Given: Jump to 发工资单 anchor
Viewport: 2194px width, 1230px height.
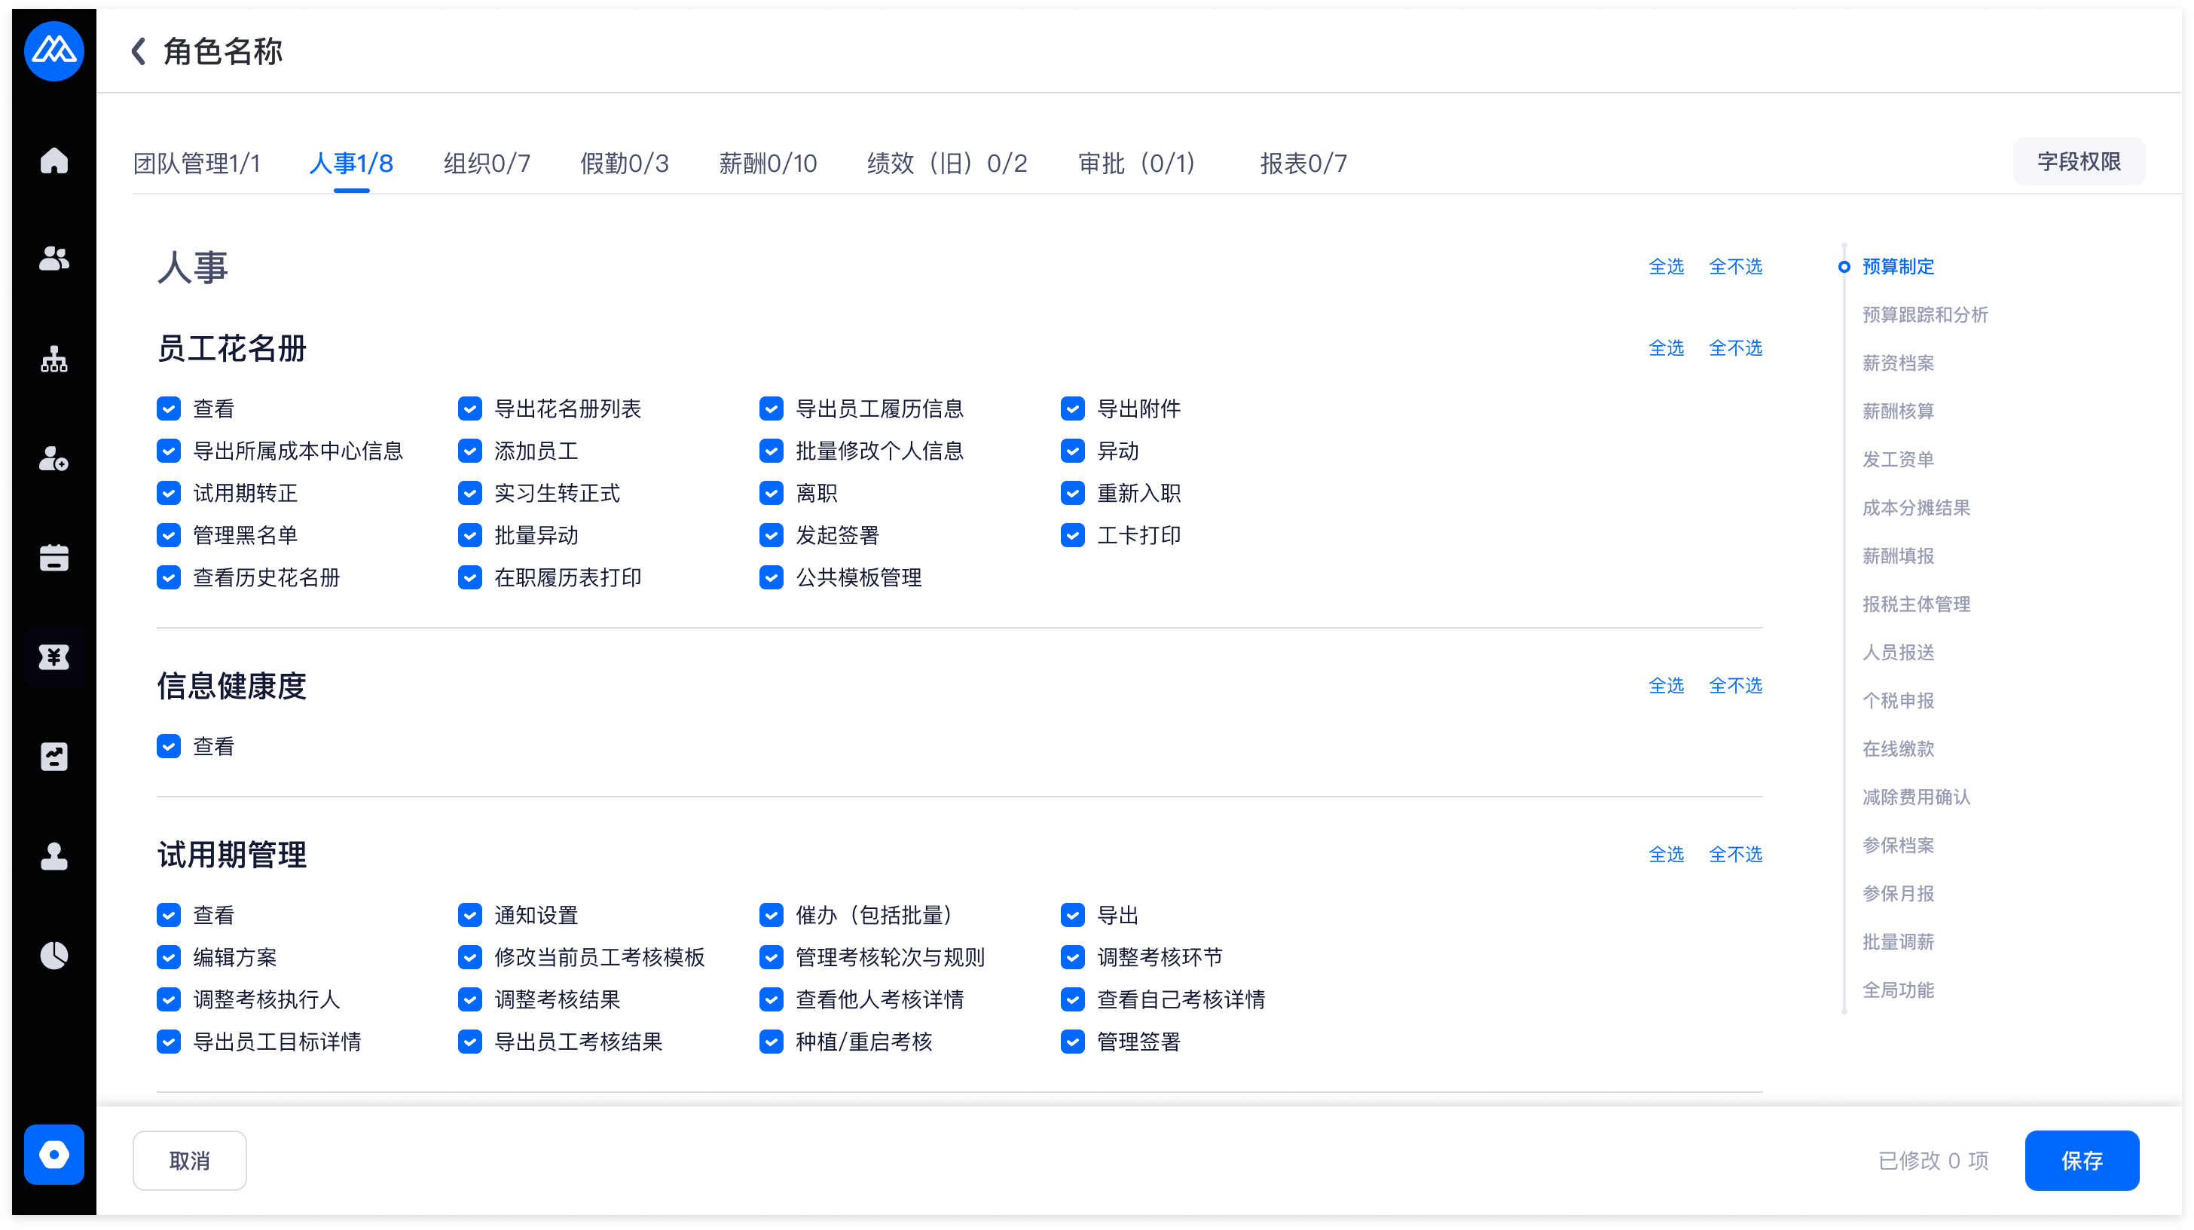Looking at the screenshot, I should tap(1899, 459).
